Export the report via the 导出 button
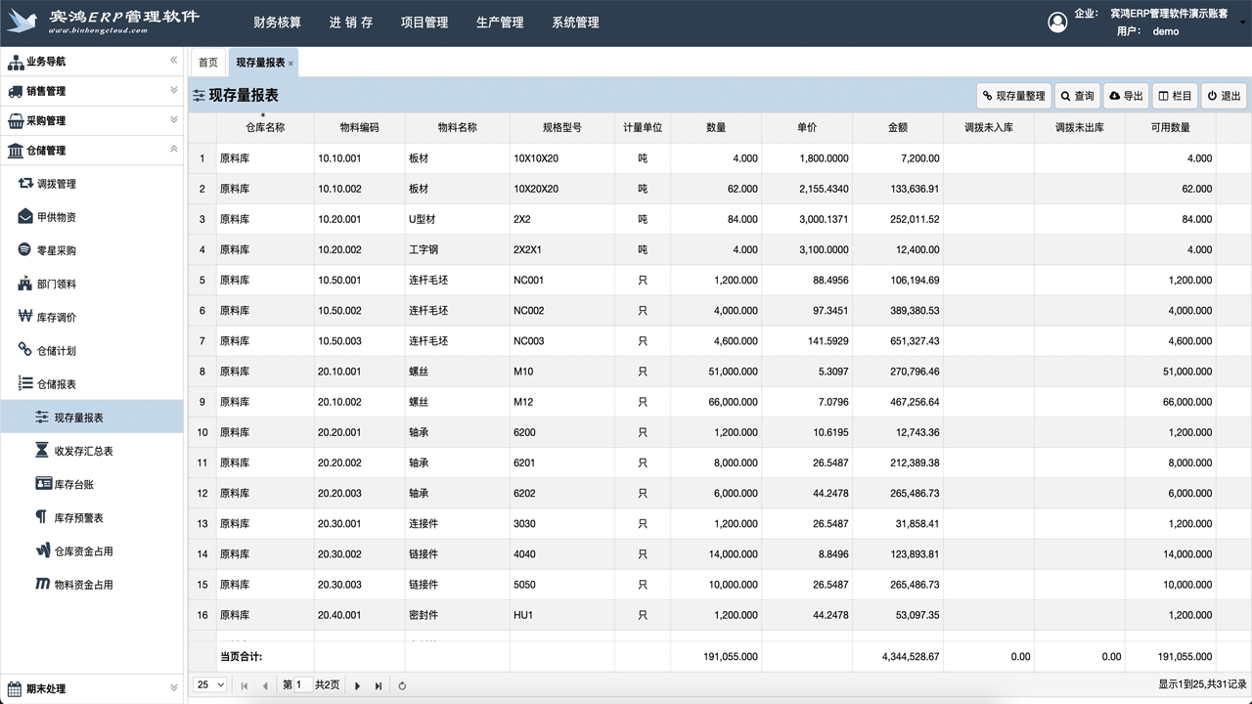Viewport: 1252px width, 704px height. (x=1127, y=95)
